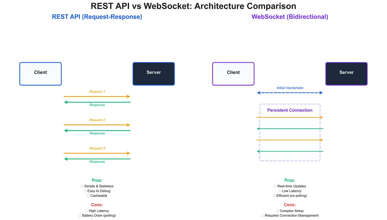Click 'Simple & Stateless' under REST pros

pyautogui.click(x=99, y=186)
